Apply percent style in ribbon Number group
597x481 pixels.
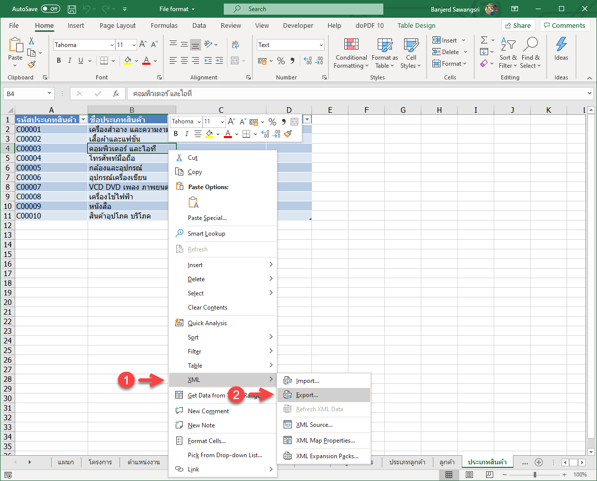pyautogui.click(x=281, y=61)
